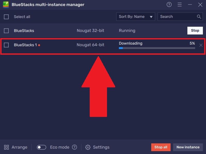Click the Arrange grid icon
This screenshot has width=206, height=154.
[6, 147]
